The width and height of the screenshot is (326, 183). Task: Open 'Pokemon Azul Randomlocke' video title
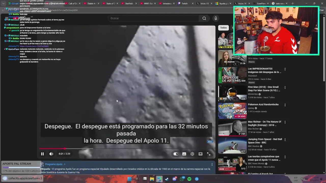click(x=263, y=104)
